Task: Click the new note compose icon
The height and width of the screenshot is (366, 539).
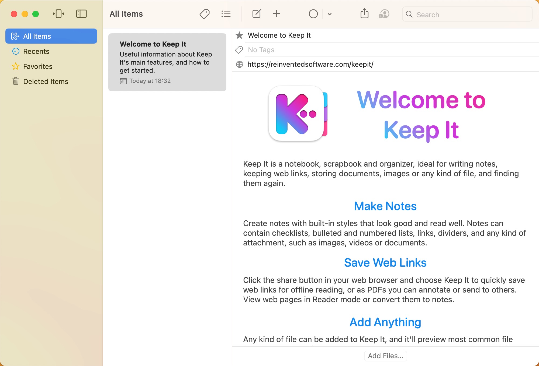Action: [x=256, y=14]
